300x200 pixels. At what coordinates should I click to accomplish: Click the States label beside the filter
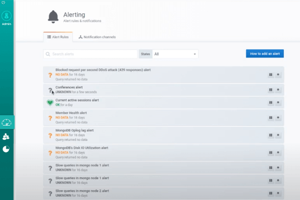(146, 54)
